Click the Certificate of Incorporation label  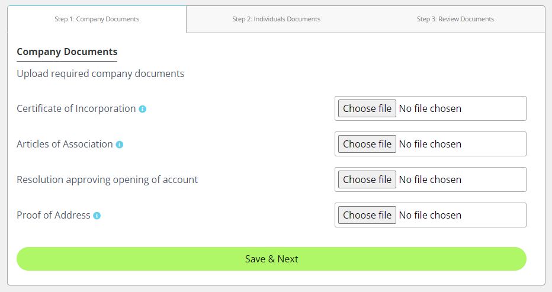[x=76, y=109]
